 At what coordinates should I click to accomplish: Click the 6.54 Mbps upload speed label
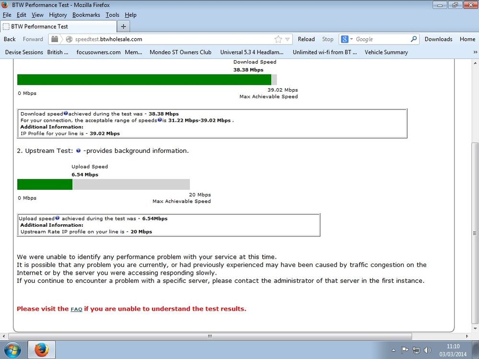click(85, 174)
